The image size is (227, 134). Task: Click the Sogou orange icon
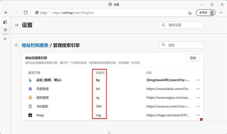[x=30, y=98]
